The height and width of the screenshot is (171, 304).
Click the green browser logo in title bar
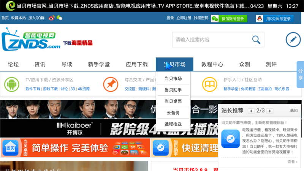tap(11, 6)
